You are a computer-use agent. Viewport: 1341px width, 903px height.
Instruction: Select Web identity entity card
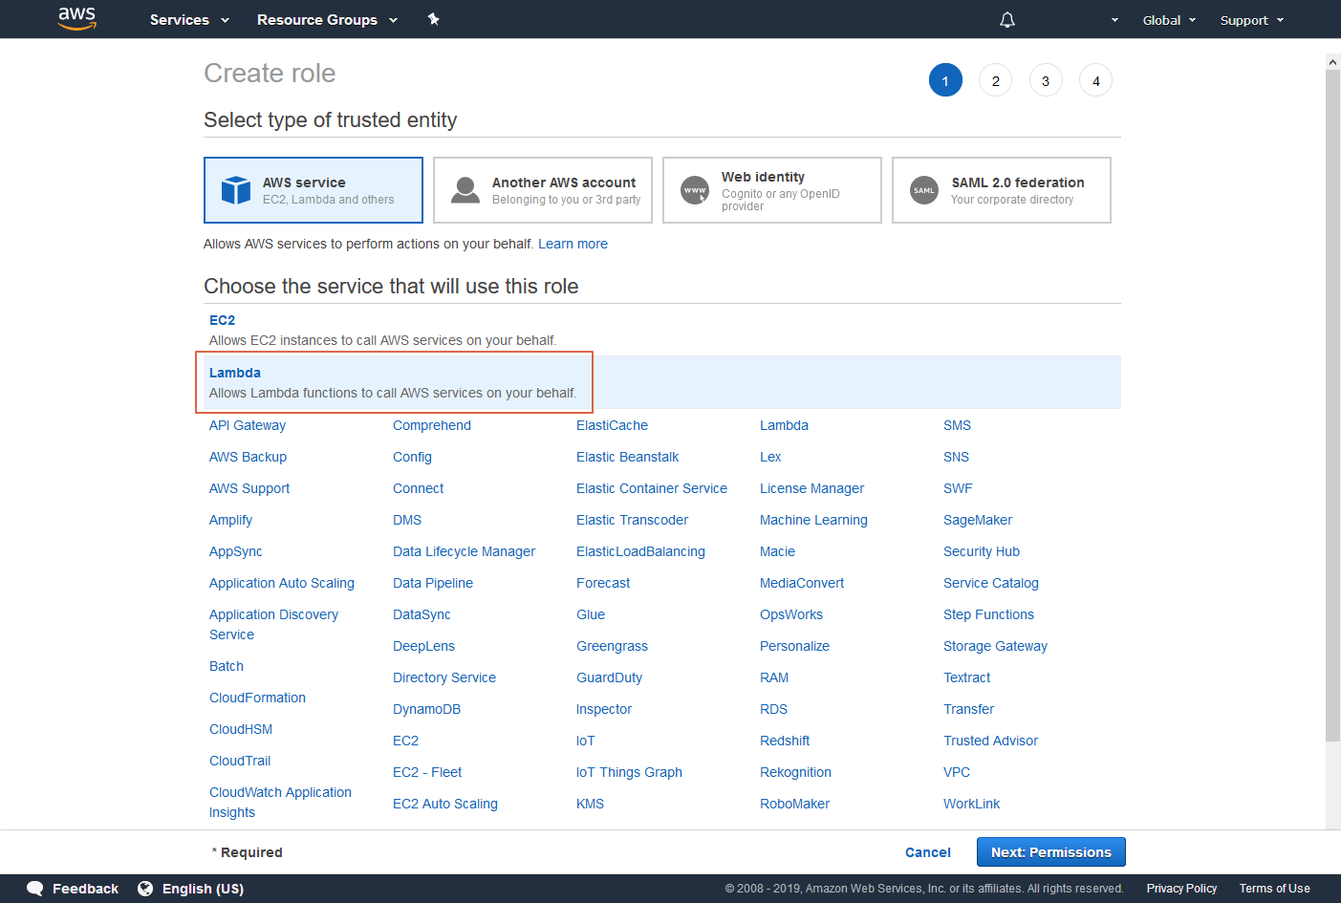pos(772,190)
